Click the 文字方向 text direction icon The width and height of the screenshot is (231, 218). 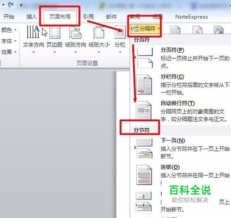click(x=33, y=32)
